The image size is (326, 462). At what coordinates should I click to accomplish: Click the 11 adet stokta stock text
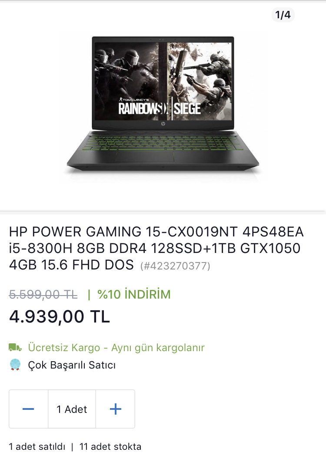pos(110,447)
